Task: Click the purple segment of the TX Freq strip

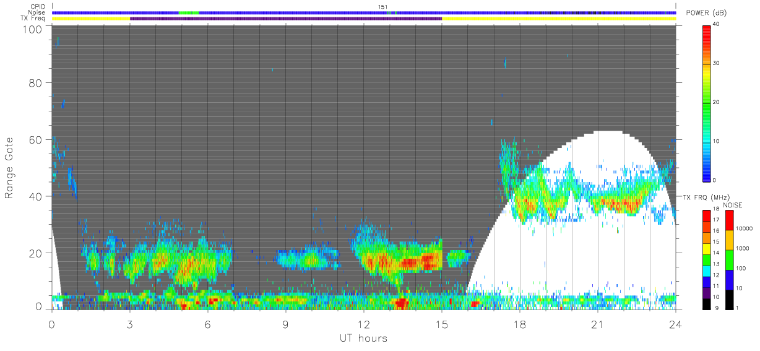Action: (286, 19)
